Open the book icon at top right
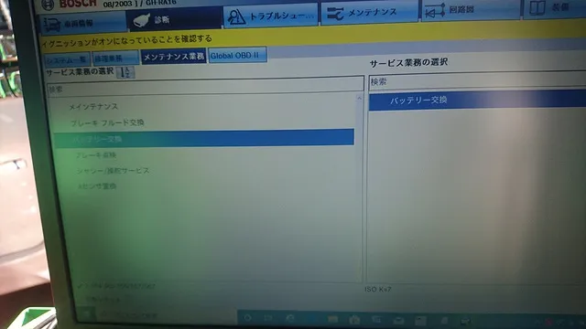 coord(537,8)
